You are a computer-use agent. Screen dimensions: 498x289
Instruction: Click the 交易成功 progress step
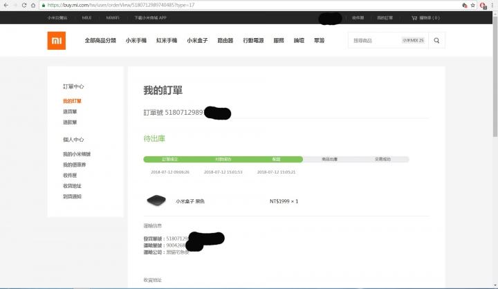pyautogui.click(x=382, y=159)
